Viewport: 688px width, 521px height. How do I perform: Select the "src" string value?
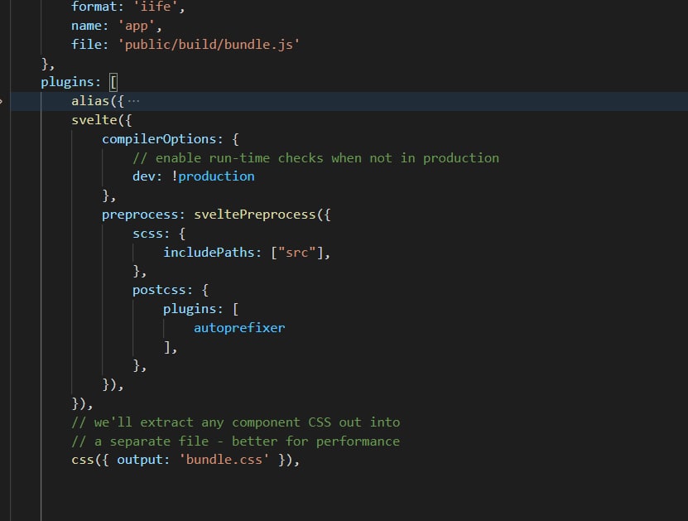click(x=296, y=253)
